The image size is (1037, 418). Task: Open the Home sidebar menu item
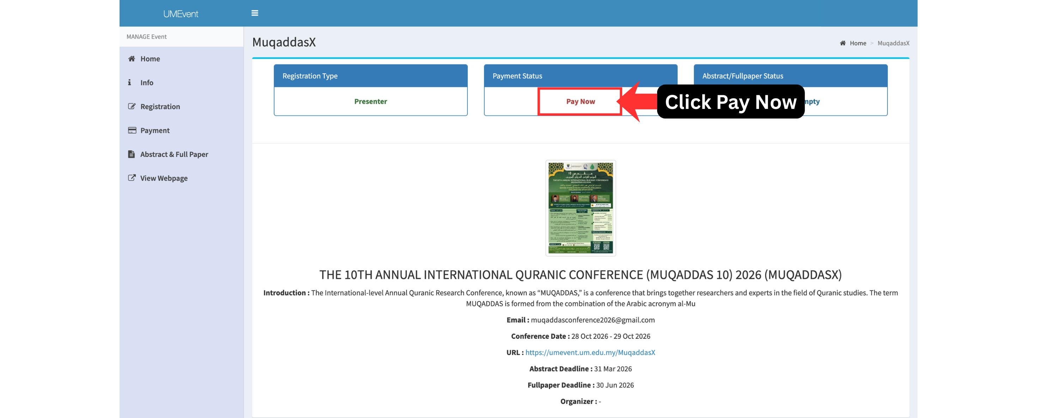click(x=150, y=59)
